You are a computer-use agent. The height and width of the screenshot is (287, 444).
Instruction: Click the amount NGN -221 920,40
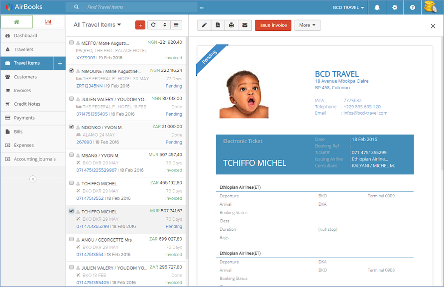(x=165, y=42)
